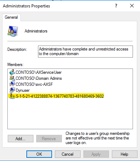Click the Add... button

(20, 139)
